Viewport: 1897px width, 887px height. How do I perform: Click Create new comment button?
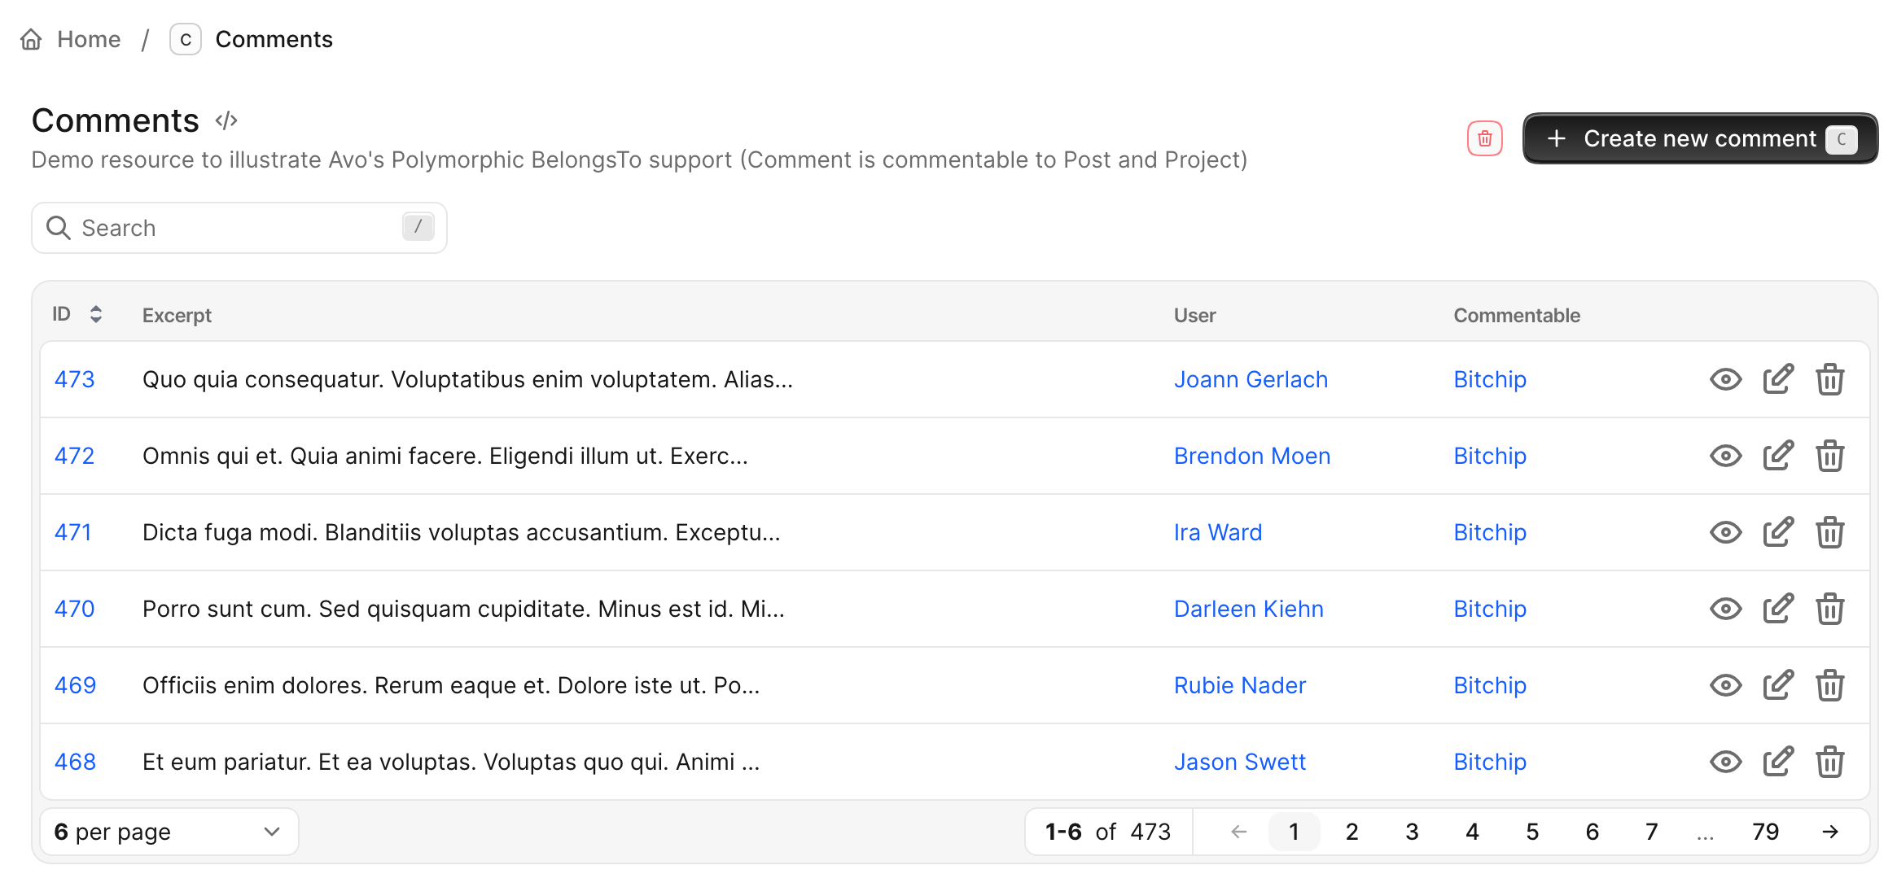pos(1700,138)
